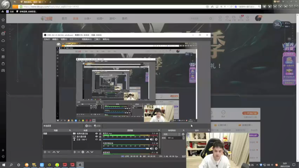Open the 帮助(H) menu in OBS
Screen dimensions: 299x168
coord(106,40)
